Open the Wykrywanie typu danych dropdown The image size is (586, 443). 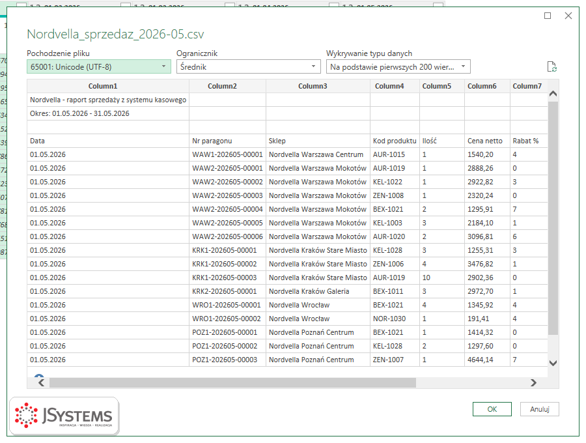(398, 67)
